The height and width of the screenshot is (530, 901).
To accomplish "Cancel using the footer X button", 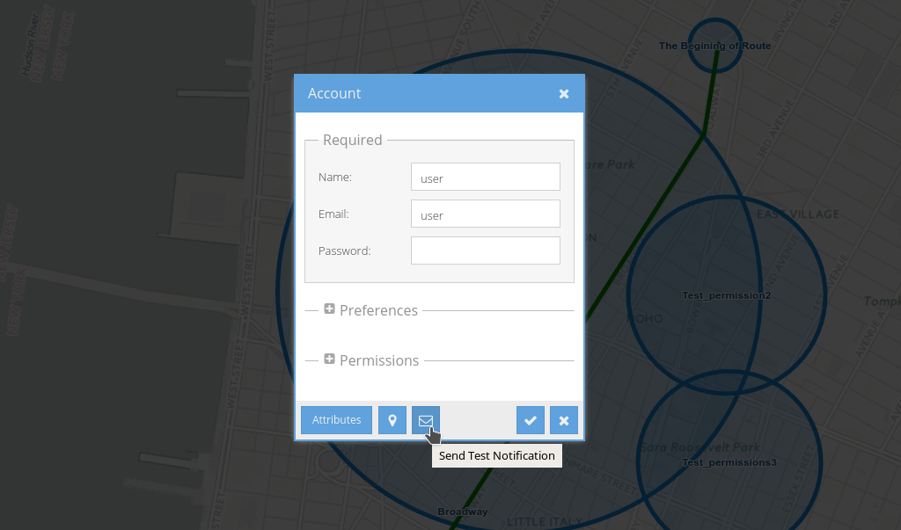I will click(563, 420).
